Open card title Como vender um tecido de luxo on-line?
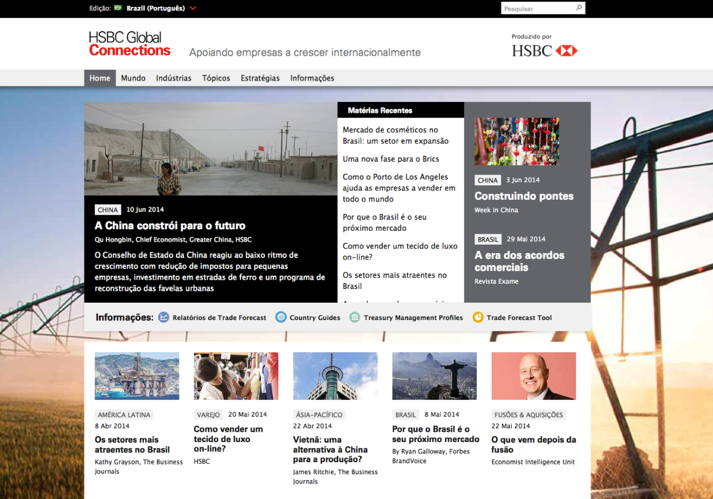This screenshot has height=499, width=713. click(228, 439)
